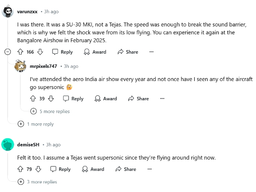Give an award to demiseSH's comment
This screenshot has width=256, height=192.
(93, 169)
